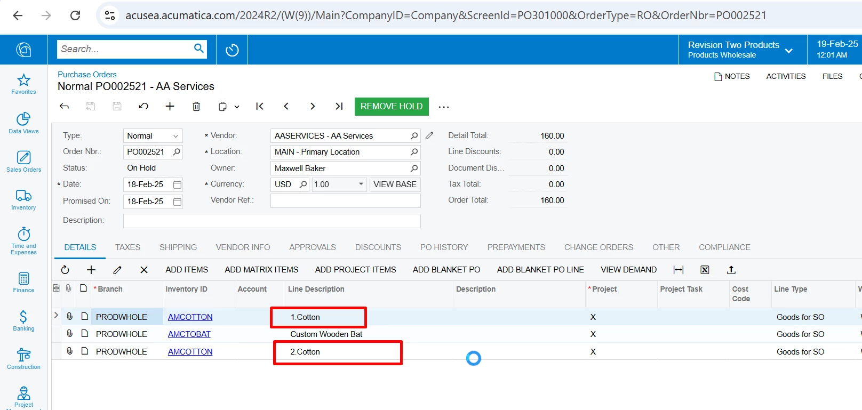Open NOTES for this order
The width and height of the screenshot is (862, 410).
click(732, 76)
